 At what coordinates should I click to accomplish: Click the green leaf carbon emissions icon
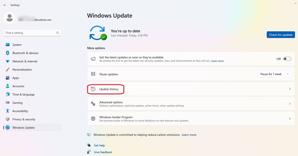click(x=89, y=135)
